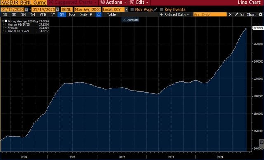Click the white Moving Average series swatch
The height and width of the screenshot is (160, 264).
click(x=6, y=21)
